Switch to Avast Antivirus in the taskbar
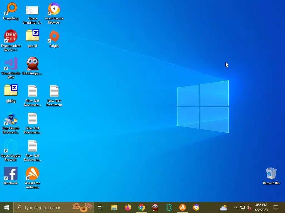The image size is (285, 213). click(183, 207)
